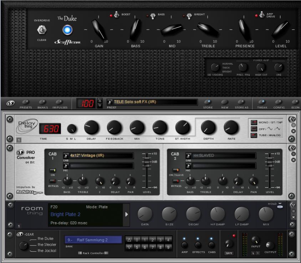The height and width of the screenshot is (263, 301).
Task: Open the Presets menu button
Action: pos(26,102)
